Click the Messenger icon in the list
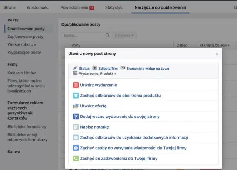 coord(76,148)
